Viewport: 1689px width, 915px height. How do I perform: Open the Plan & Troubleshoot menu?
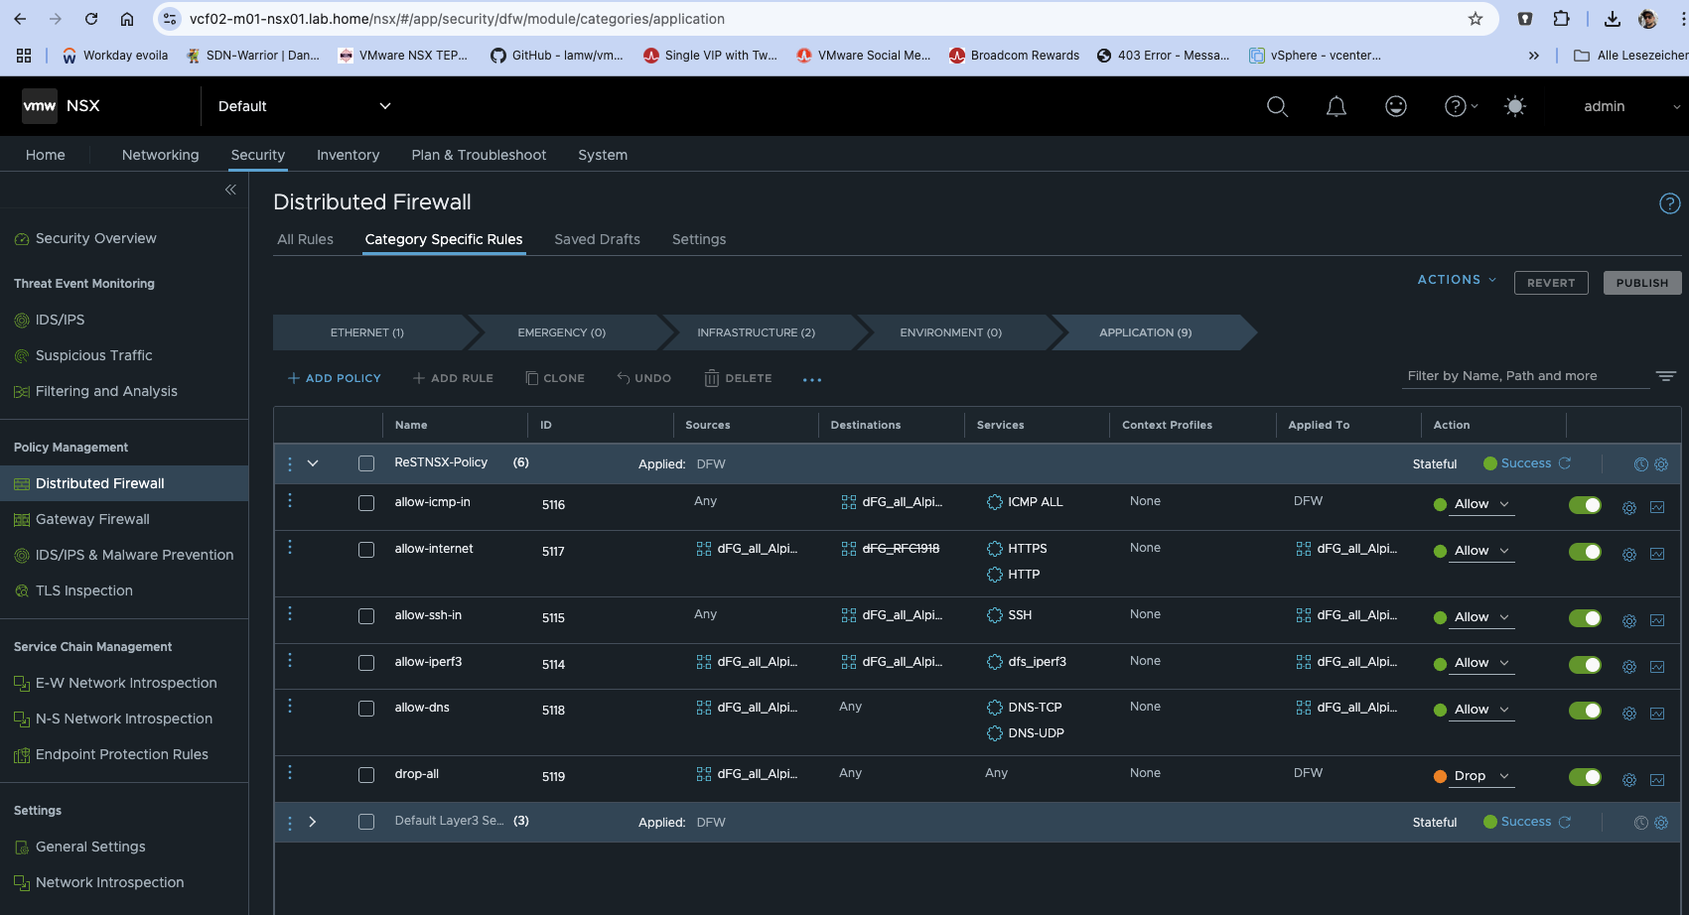pyautogui.click(x=479, y=155)
